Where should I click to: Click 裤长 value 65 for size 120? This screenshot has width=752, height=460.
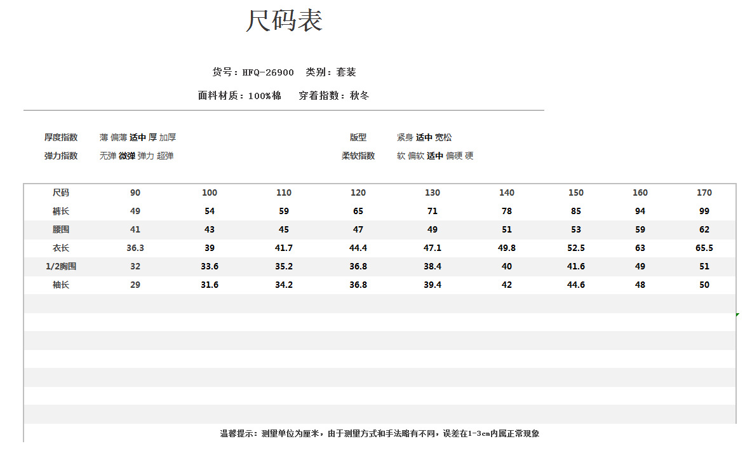358,211
